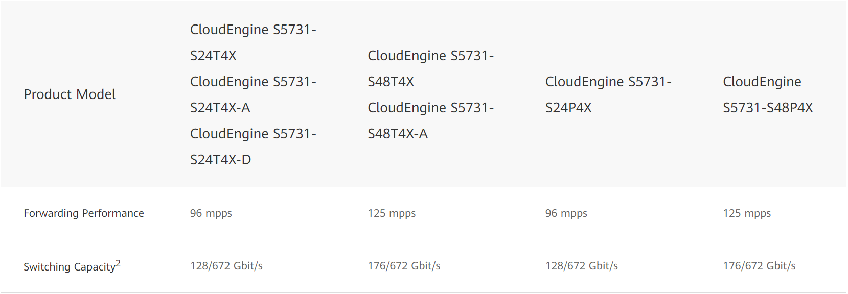This screenshot has width=848, height=294.
Task: Click the 96 mpps value under S24T4X
Action: [211, 213]
